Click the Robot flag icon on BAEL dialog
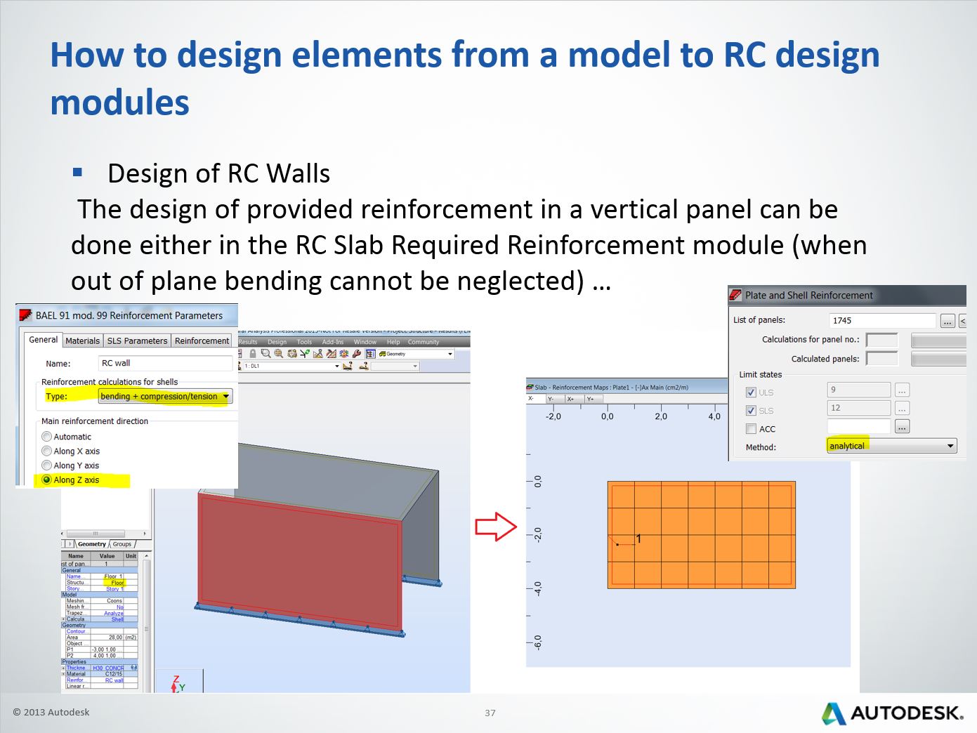 pos(25,315)
